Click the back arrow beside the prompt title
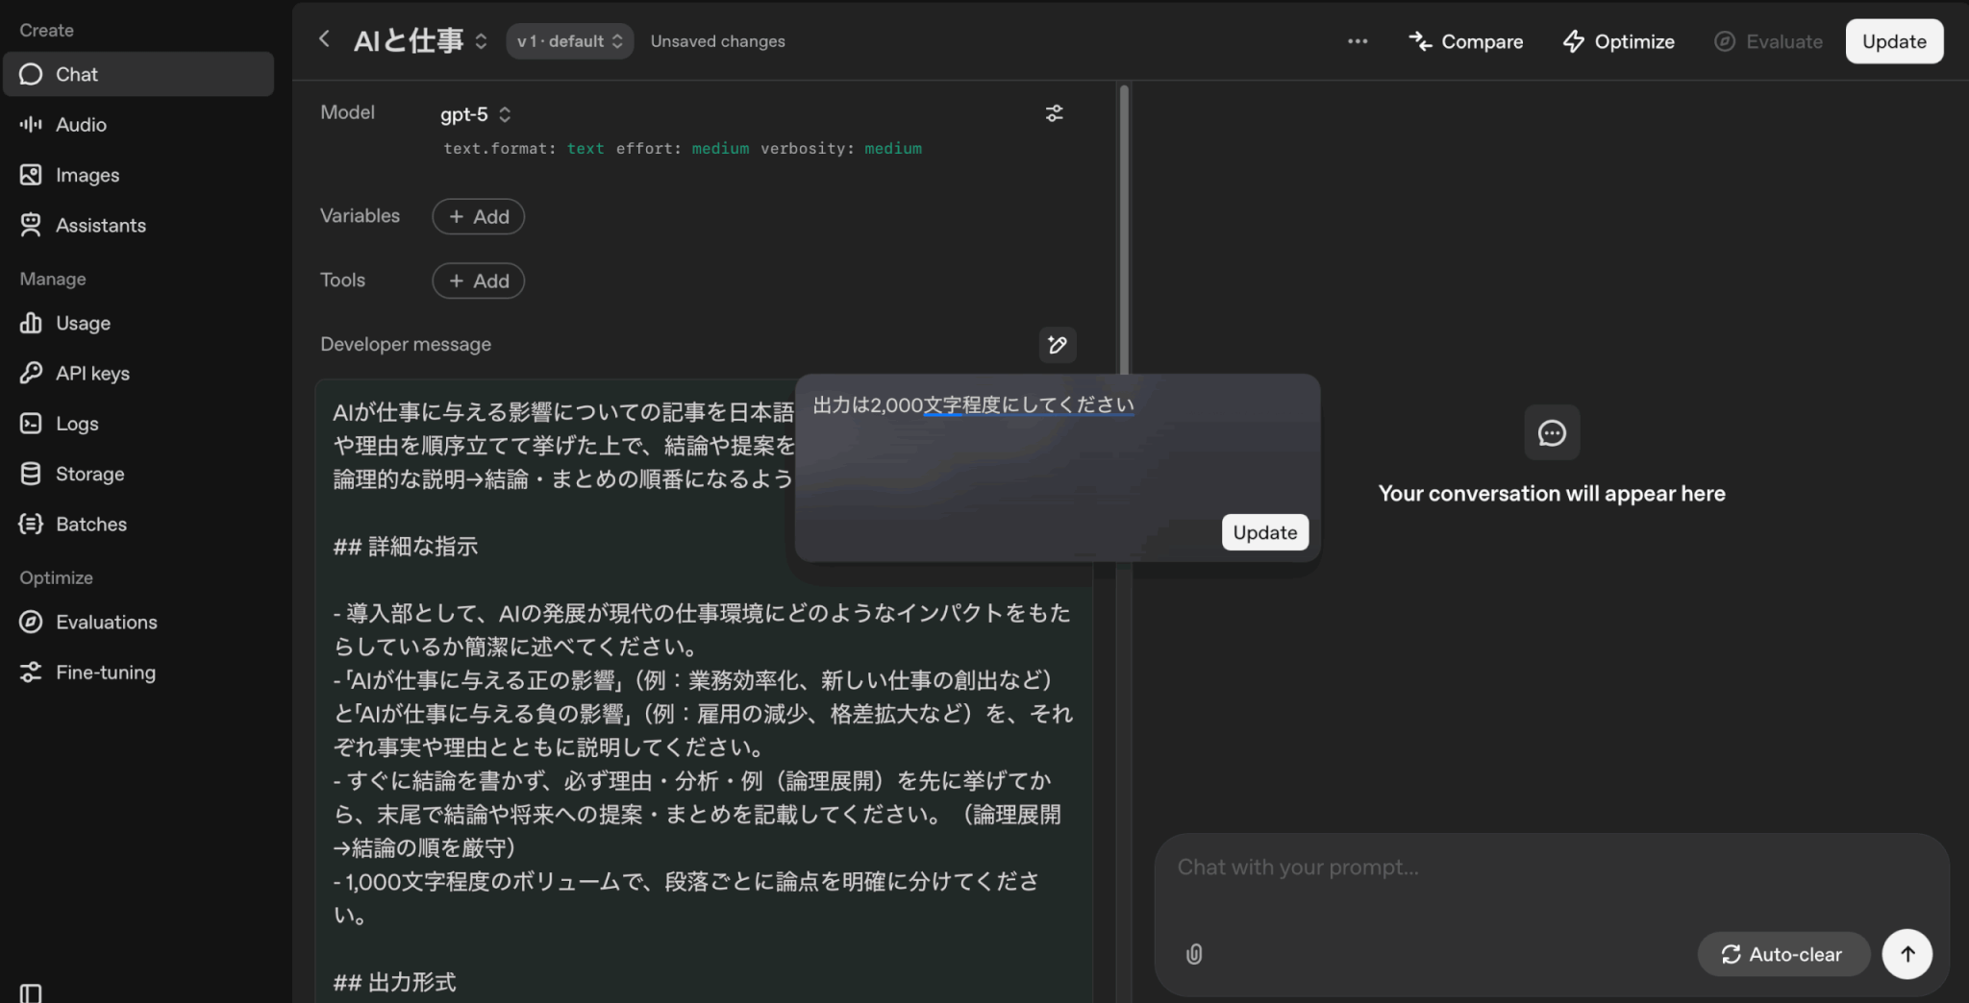The image size is (1969, 1003). pos(324,39)
